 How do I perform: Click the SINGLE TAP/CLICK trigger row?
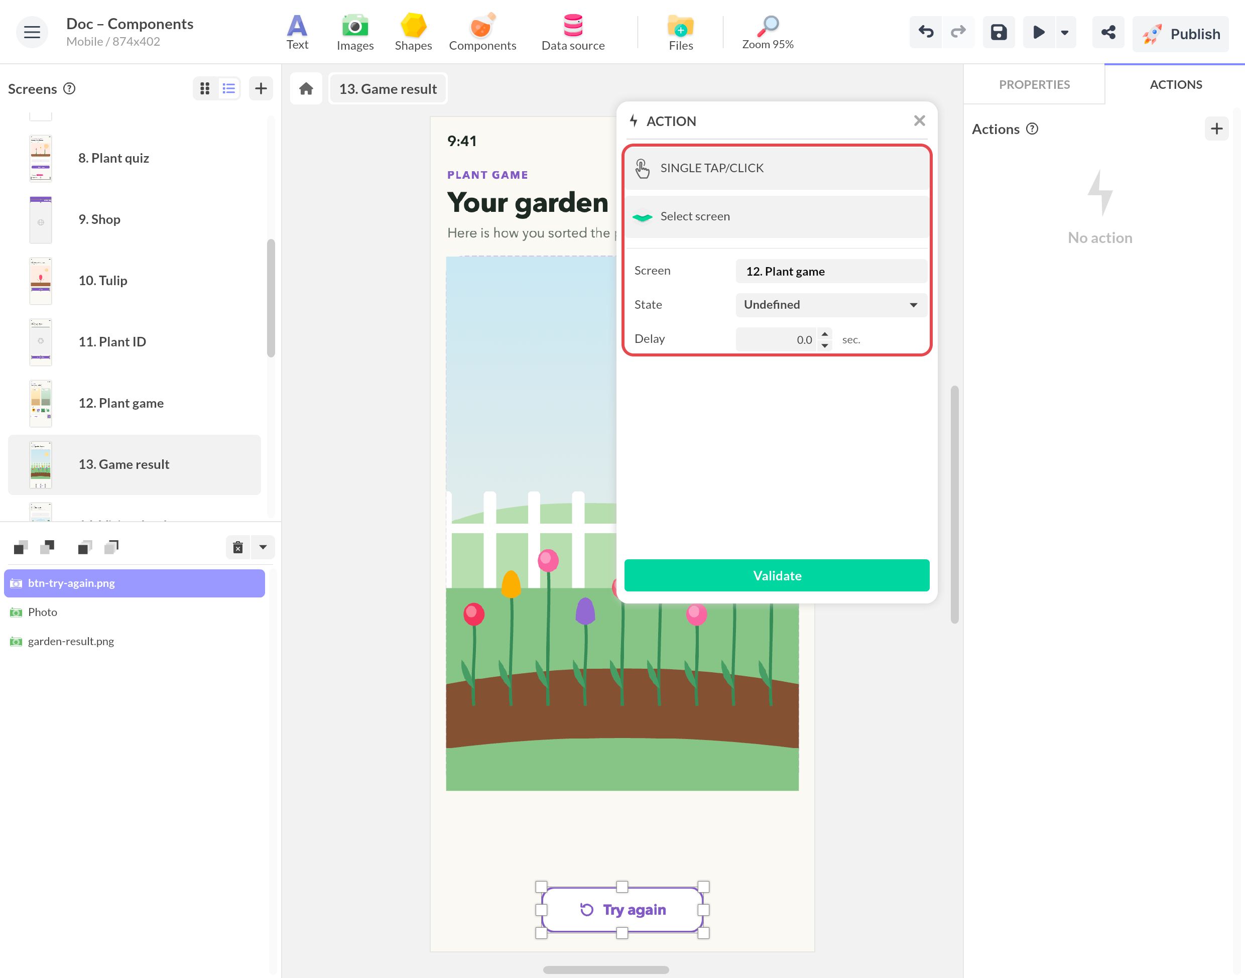coord(777,168)
